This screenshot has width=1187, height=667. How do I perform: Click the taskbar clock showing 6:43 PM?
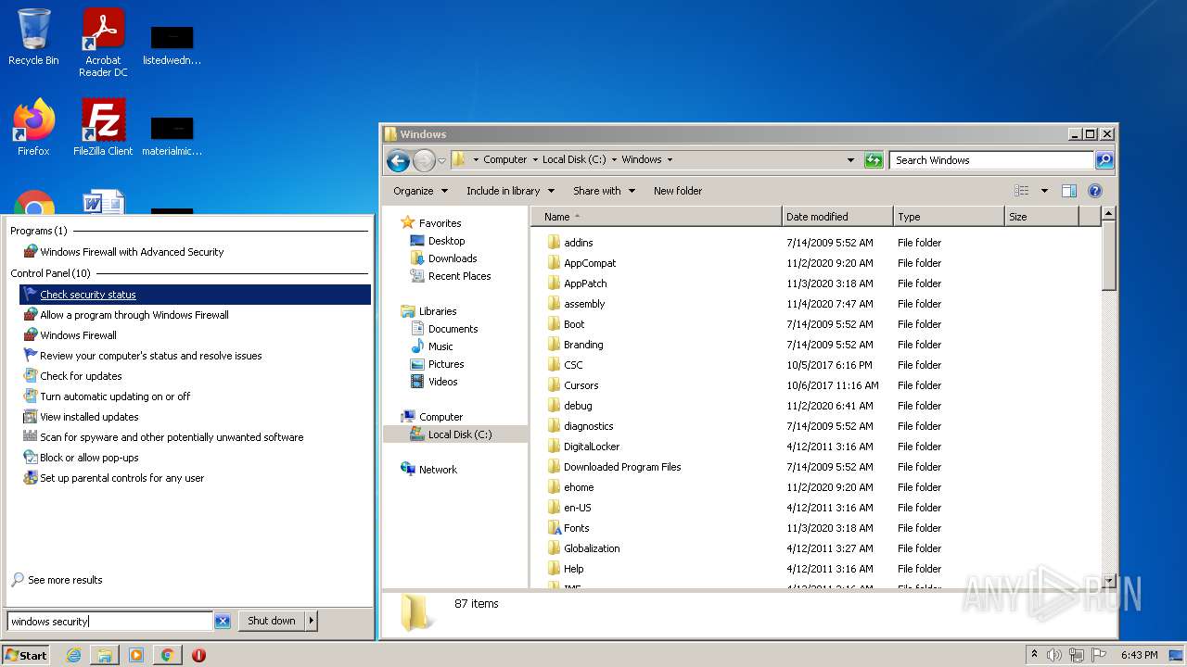point(1139,655)
